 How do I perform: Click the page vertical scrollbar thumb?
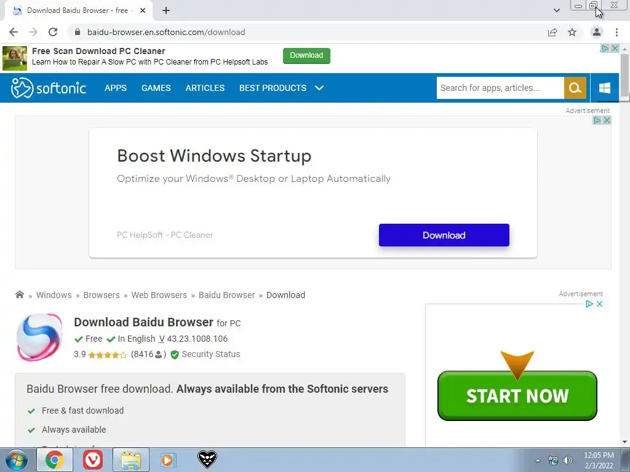624,74
